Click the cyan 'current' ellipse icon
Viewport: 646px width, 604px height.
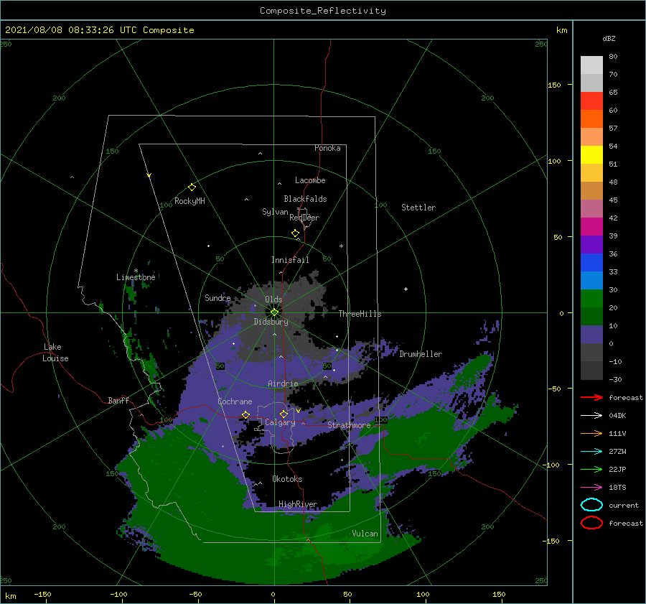(x=591, y=505)
